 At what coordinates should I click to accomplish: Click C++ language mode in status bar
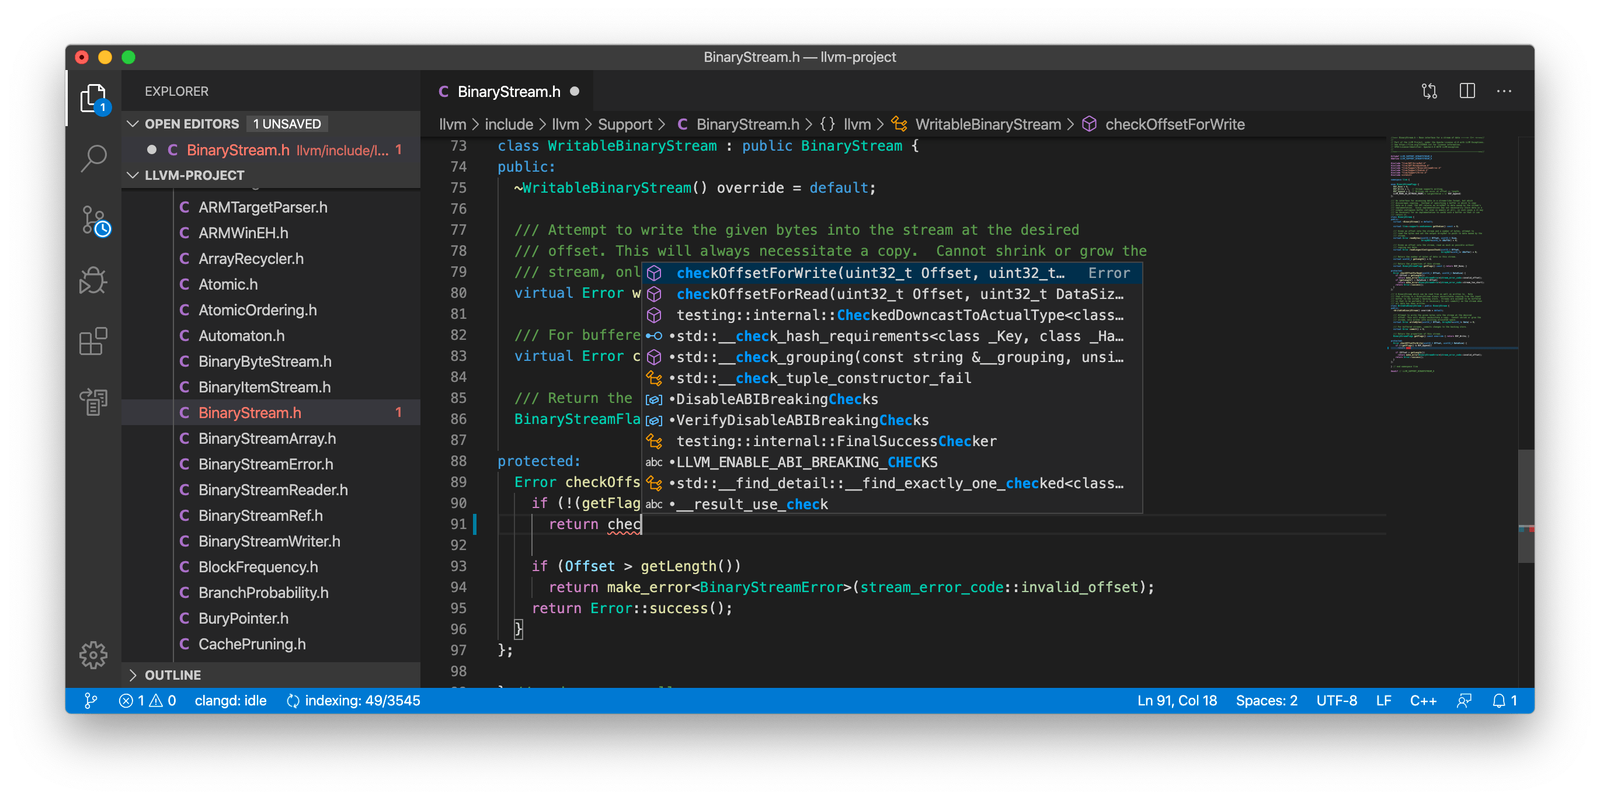coord(1424,701)
